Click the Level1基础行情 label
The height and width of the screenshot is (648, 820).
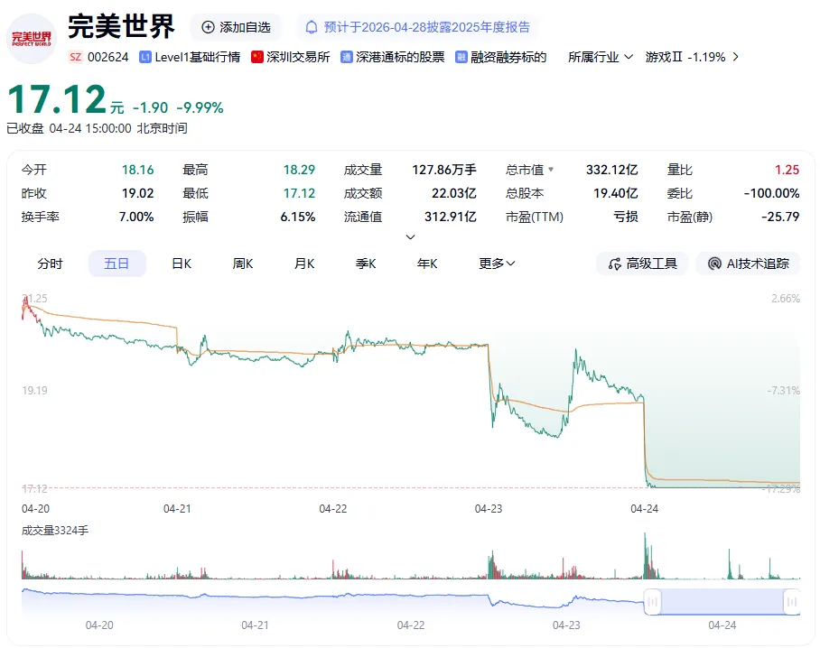pos(197,57)
